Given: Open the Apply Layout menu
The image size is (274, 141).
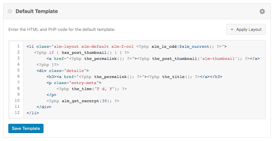Looking at the screenshot, I should [x=246, y=29].
